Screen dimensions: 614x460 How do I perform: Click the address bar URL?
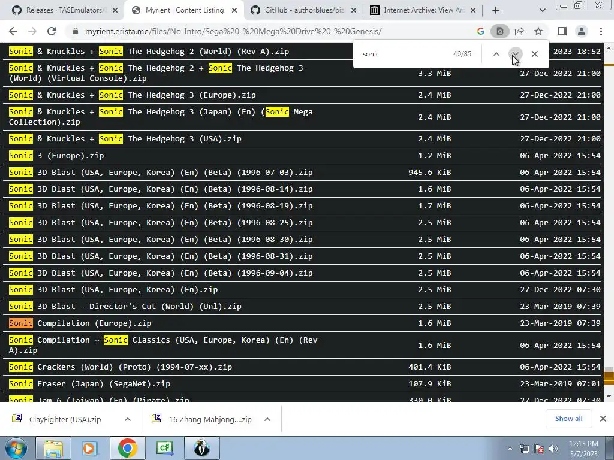click(233, 31)
